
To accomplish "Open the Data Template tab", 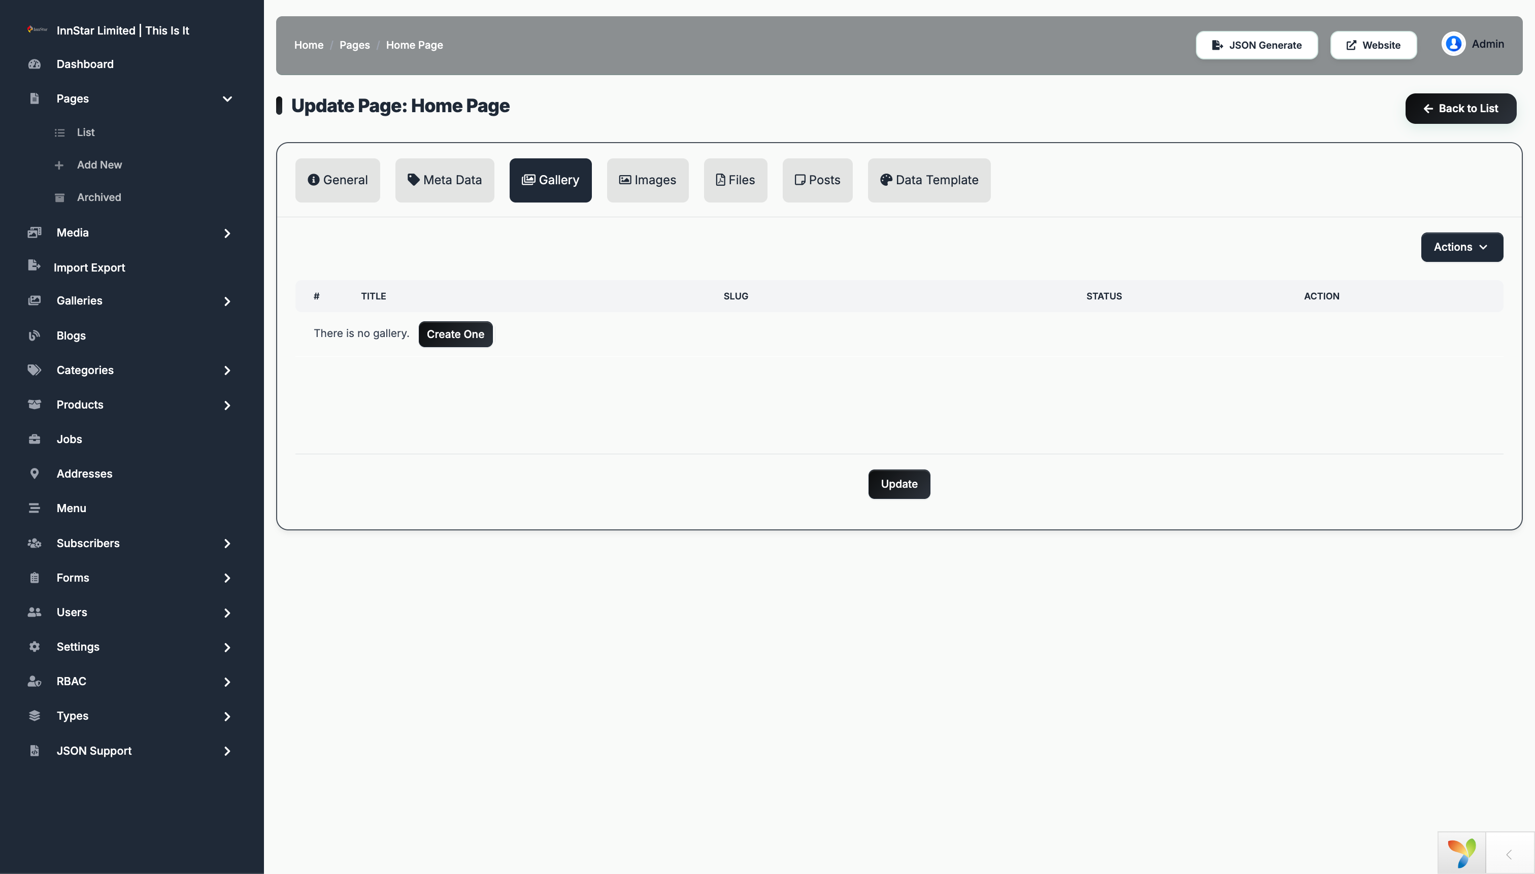I will [929, 180].
